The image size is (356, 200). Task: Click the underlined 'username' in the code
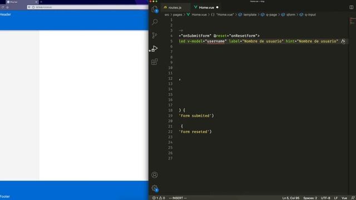tap(216, 41)
